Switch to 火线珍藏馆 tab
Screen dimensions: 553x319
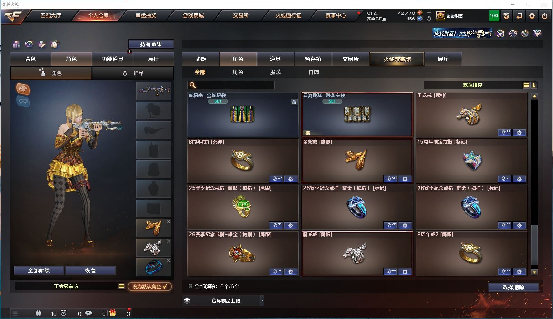397,59
